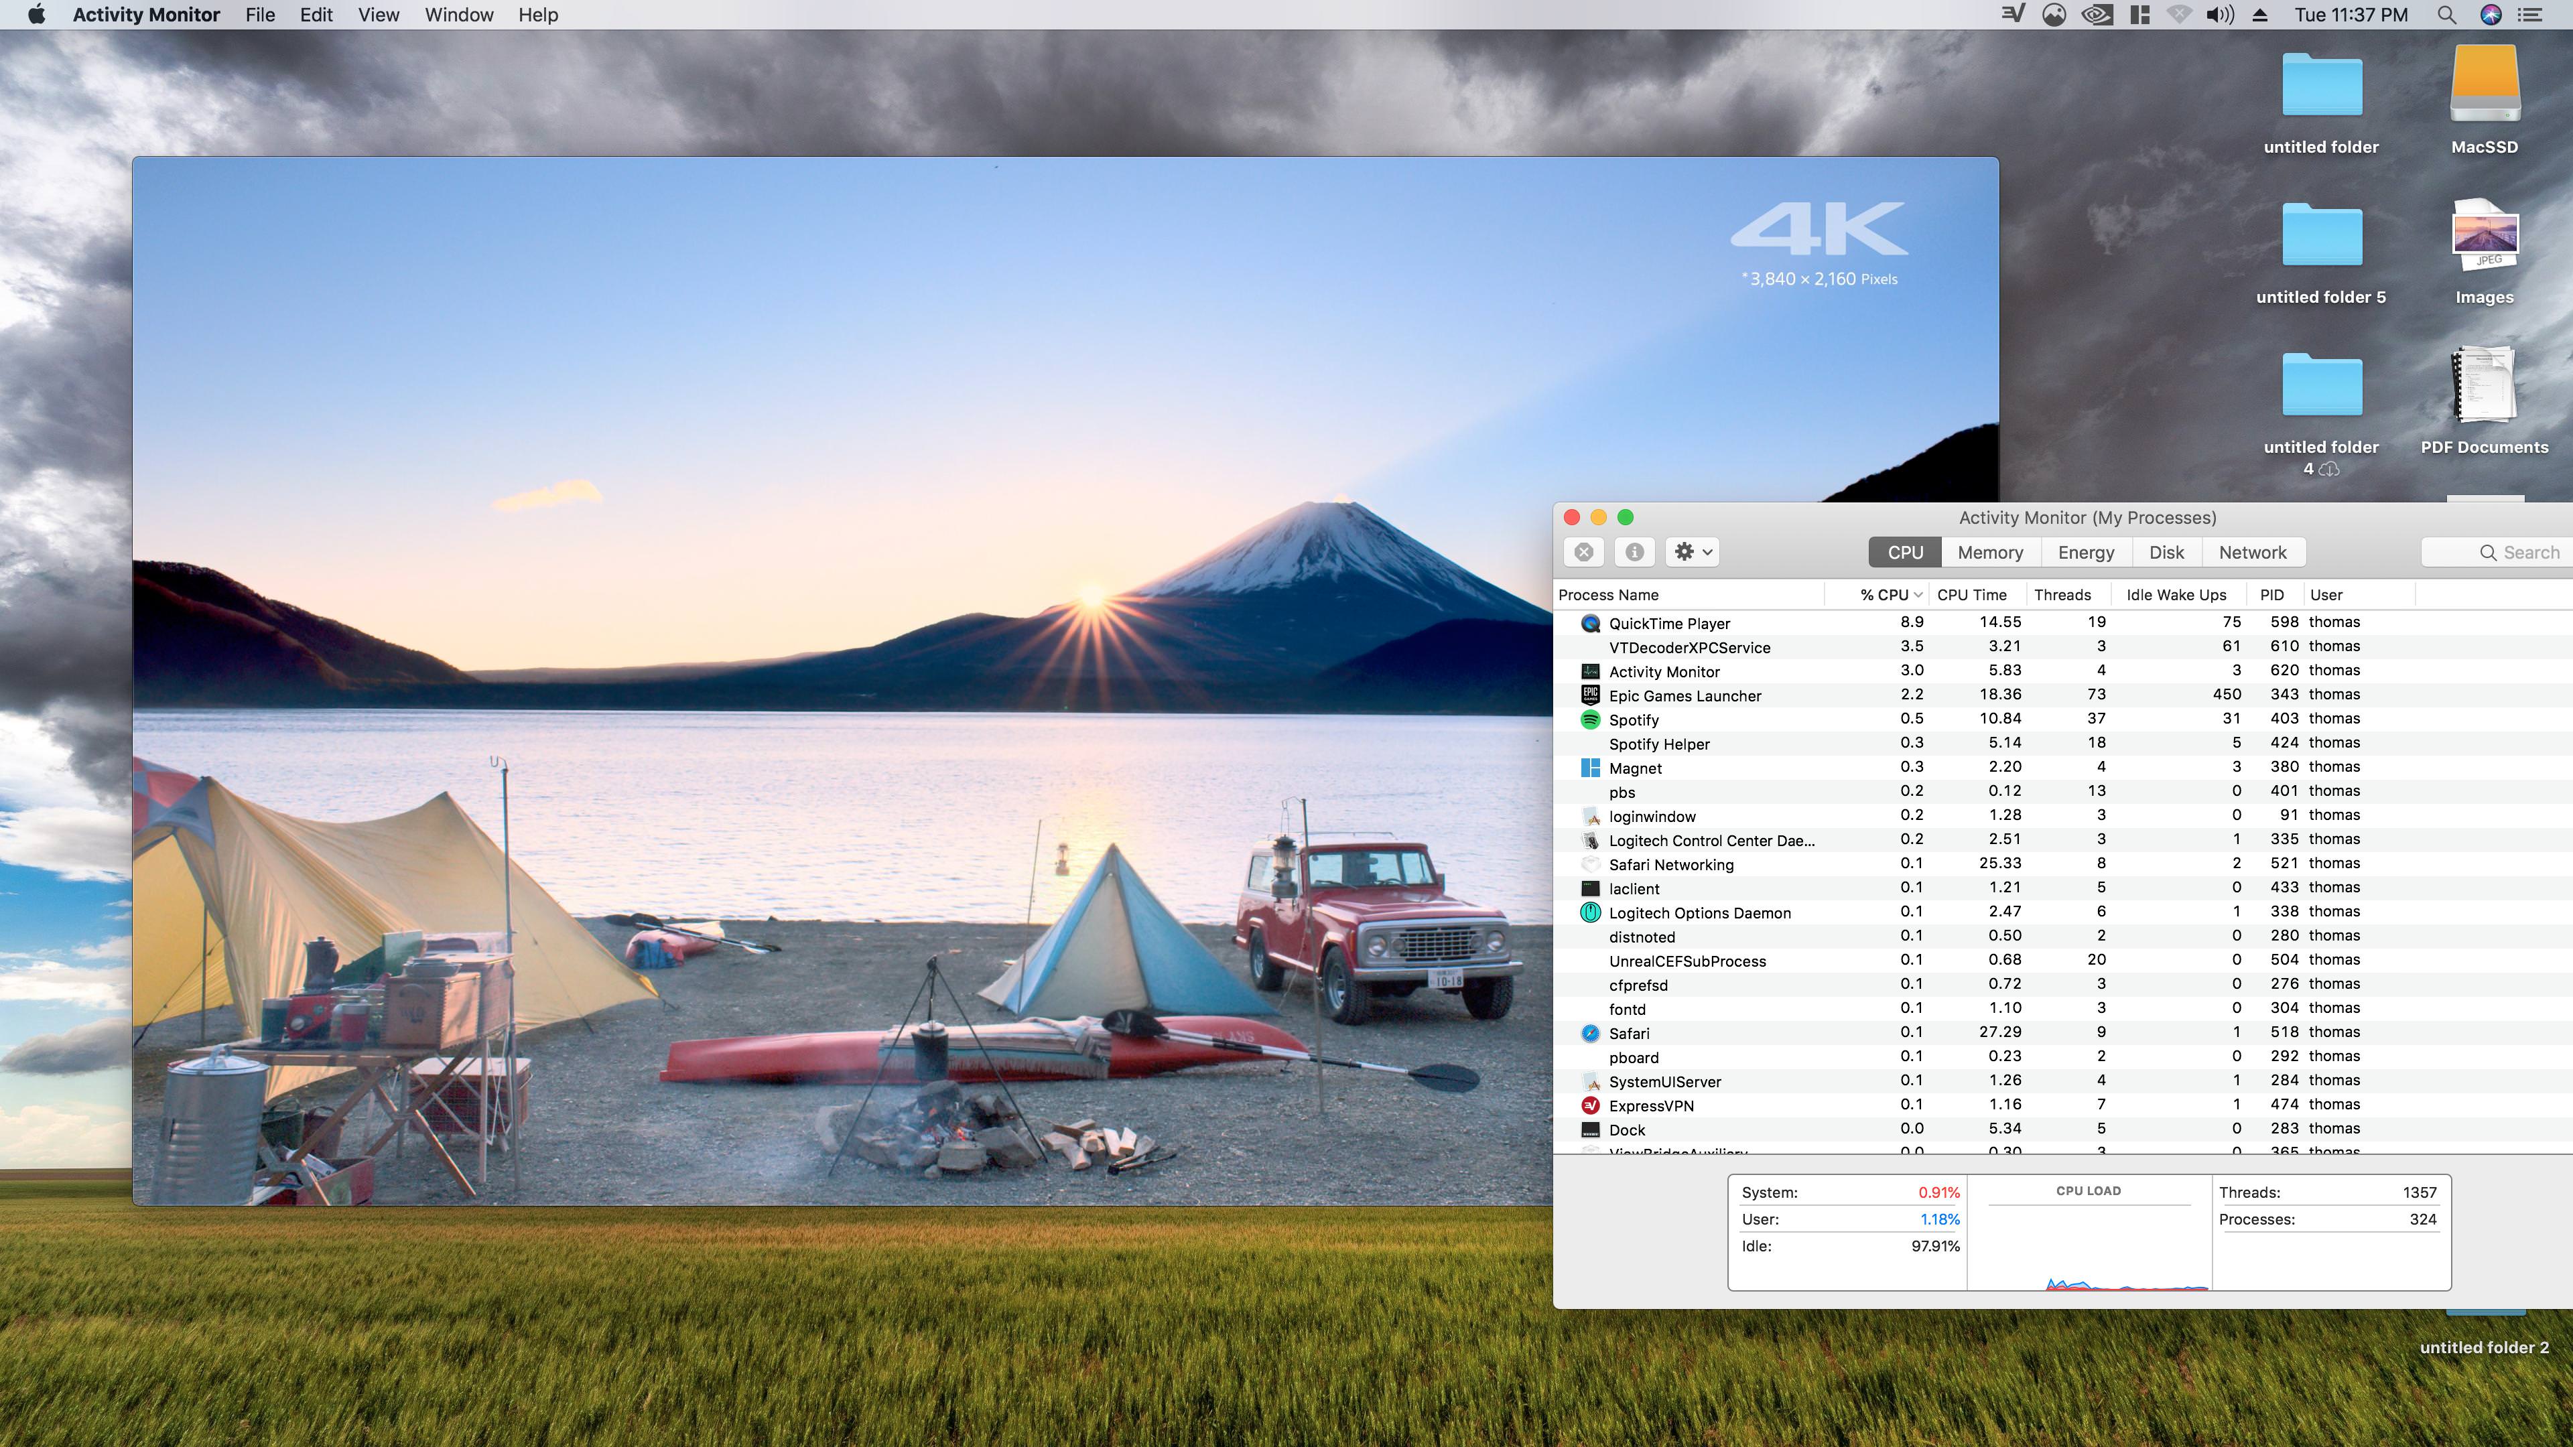Screen dimensions: 2573x1447
Task: Click the Force Quit process toolbar icon
Action: pyautogui.click(x=1583, y=552)
